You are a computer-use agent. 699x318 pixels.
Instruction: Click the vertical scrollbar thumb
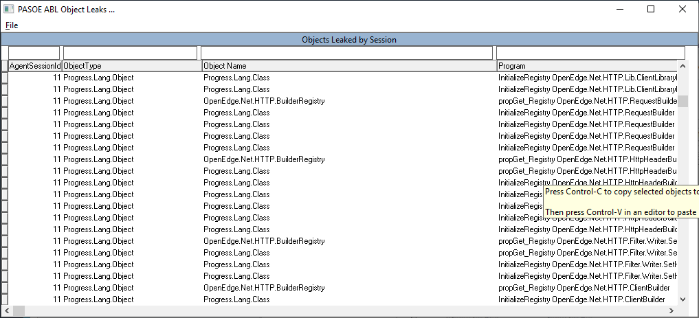(x=683, y=101)
